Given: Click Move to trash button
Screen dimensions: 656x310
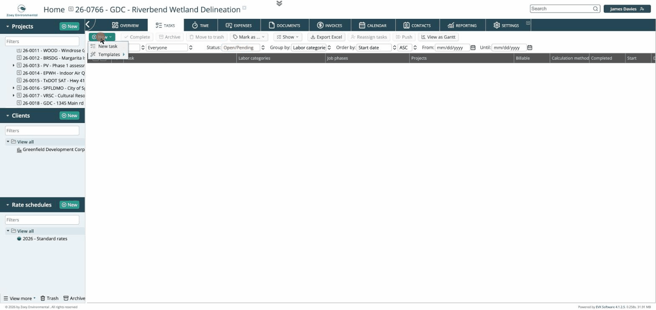Looking at the screenshot, I should tap(206, 37).
